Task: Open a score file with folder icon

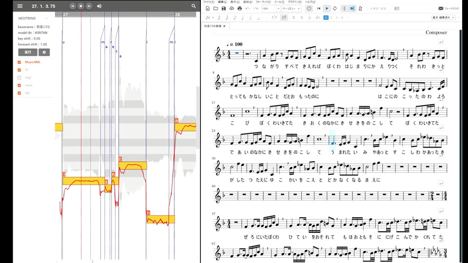Action: point(216,9)
